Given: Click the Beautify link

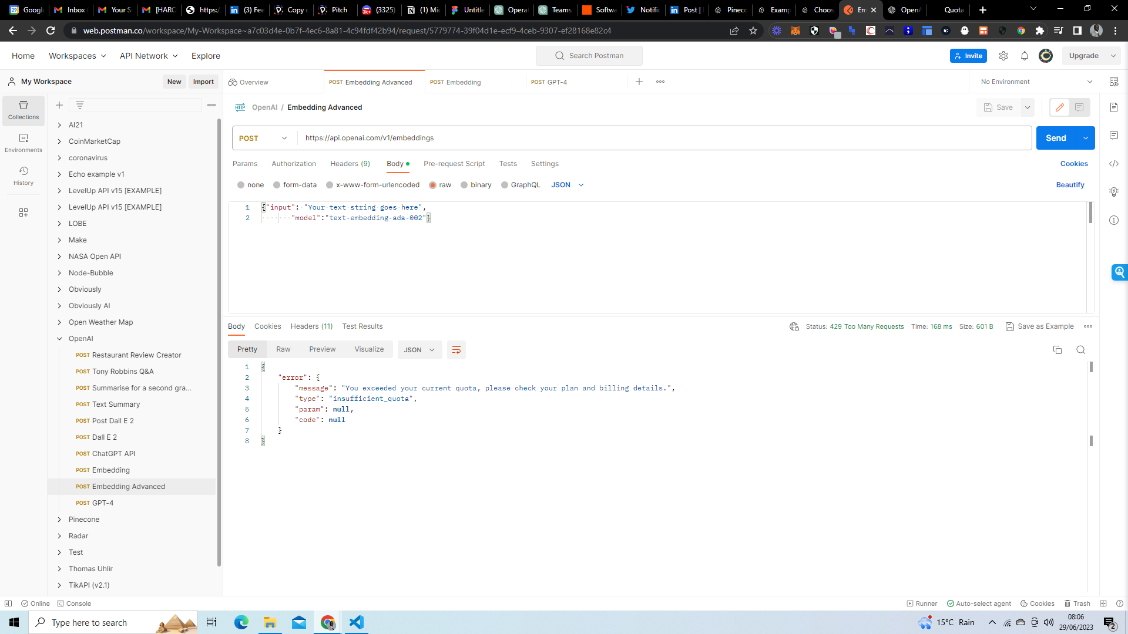Looking at the screenshot, I should pos(1070,185).
